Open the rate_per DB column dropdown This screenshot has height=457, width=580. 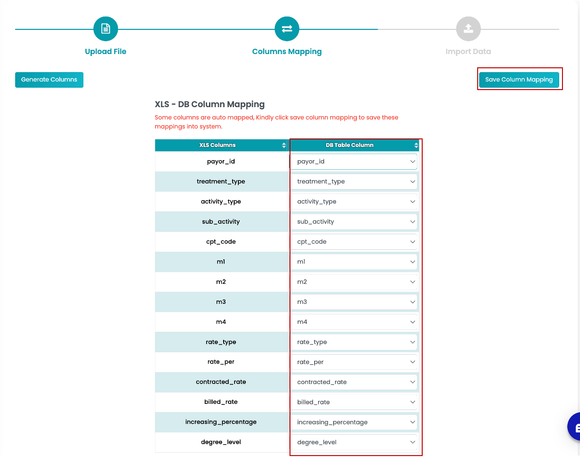coord(353,362)
